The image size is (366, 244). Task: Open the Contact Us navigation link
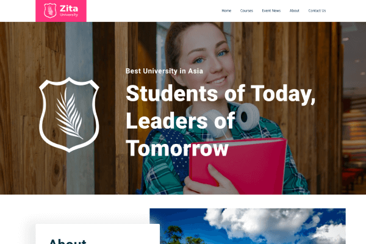tap(317, 11)
